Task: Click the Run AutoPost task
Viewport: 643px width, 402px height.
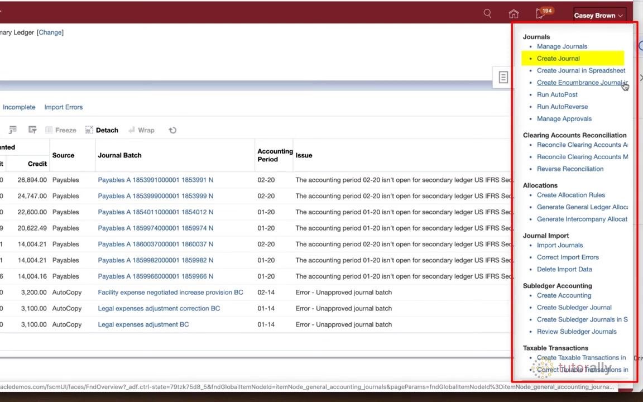Action: [557, 95]
